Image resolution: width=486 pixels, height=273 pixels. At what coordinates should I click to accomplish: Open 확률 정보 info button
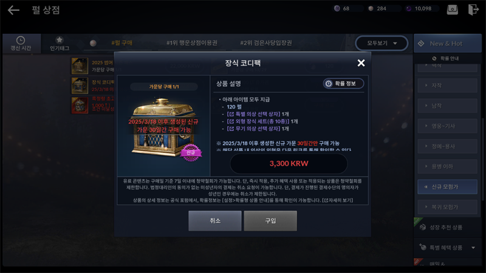[343, 83]
